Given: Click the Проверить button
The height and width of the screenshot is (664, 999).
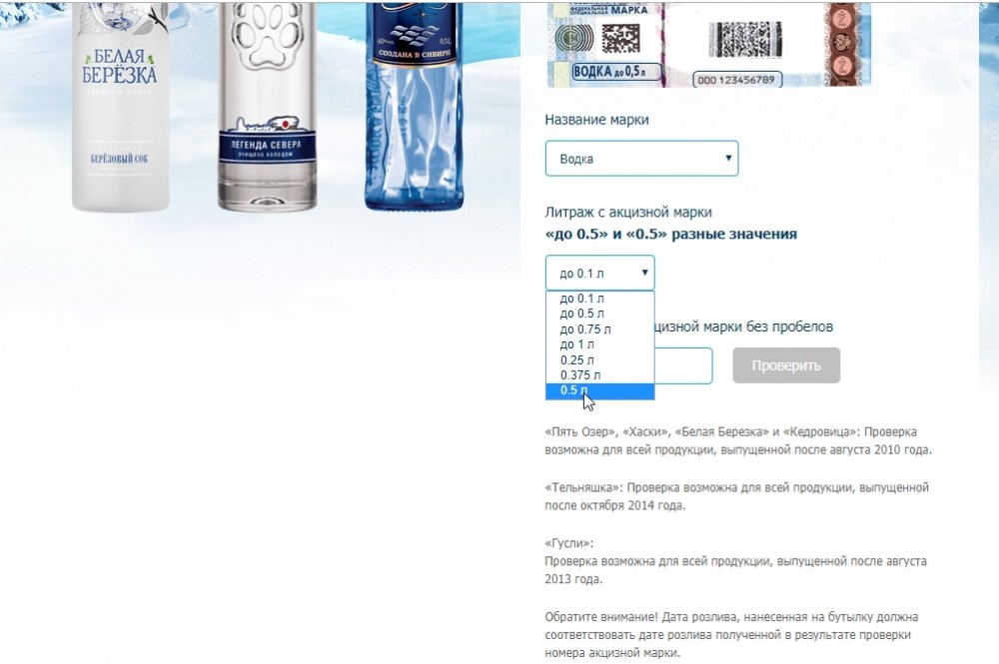Looking at the screenshot, I should (x=786, y=365).
